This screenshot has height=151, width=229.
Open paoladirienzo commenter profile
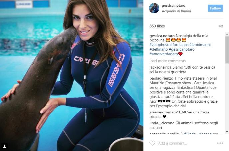coord(161,78)
